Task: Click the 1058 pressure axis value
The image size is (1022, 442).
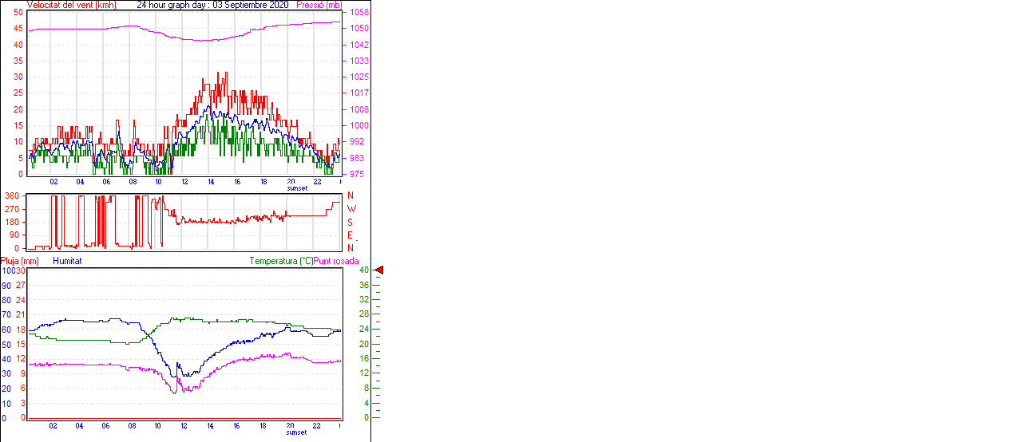Action: (358, 13)
